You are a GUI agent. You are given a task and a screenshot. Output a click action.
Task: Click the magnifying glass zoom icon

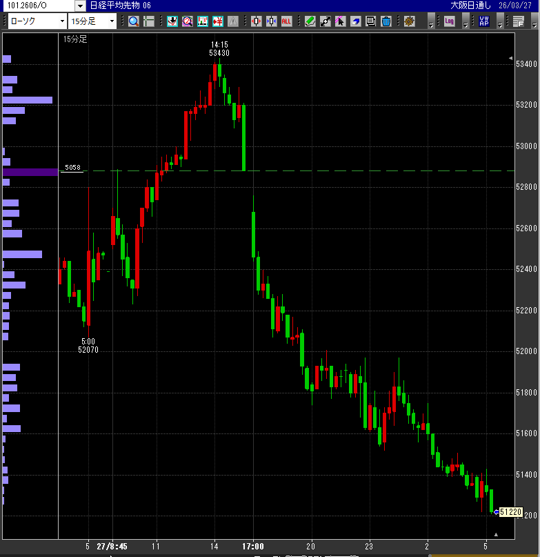point(134,21)
